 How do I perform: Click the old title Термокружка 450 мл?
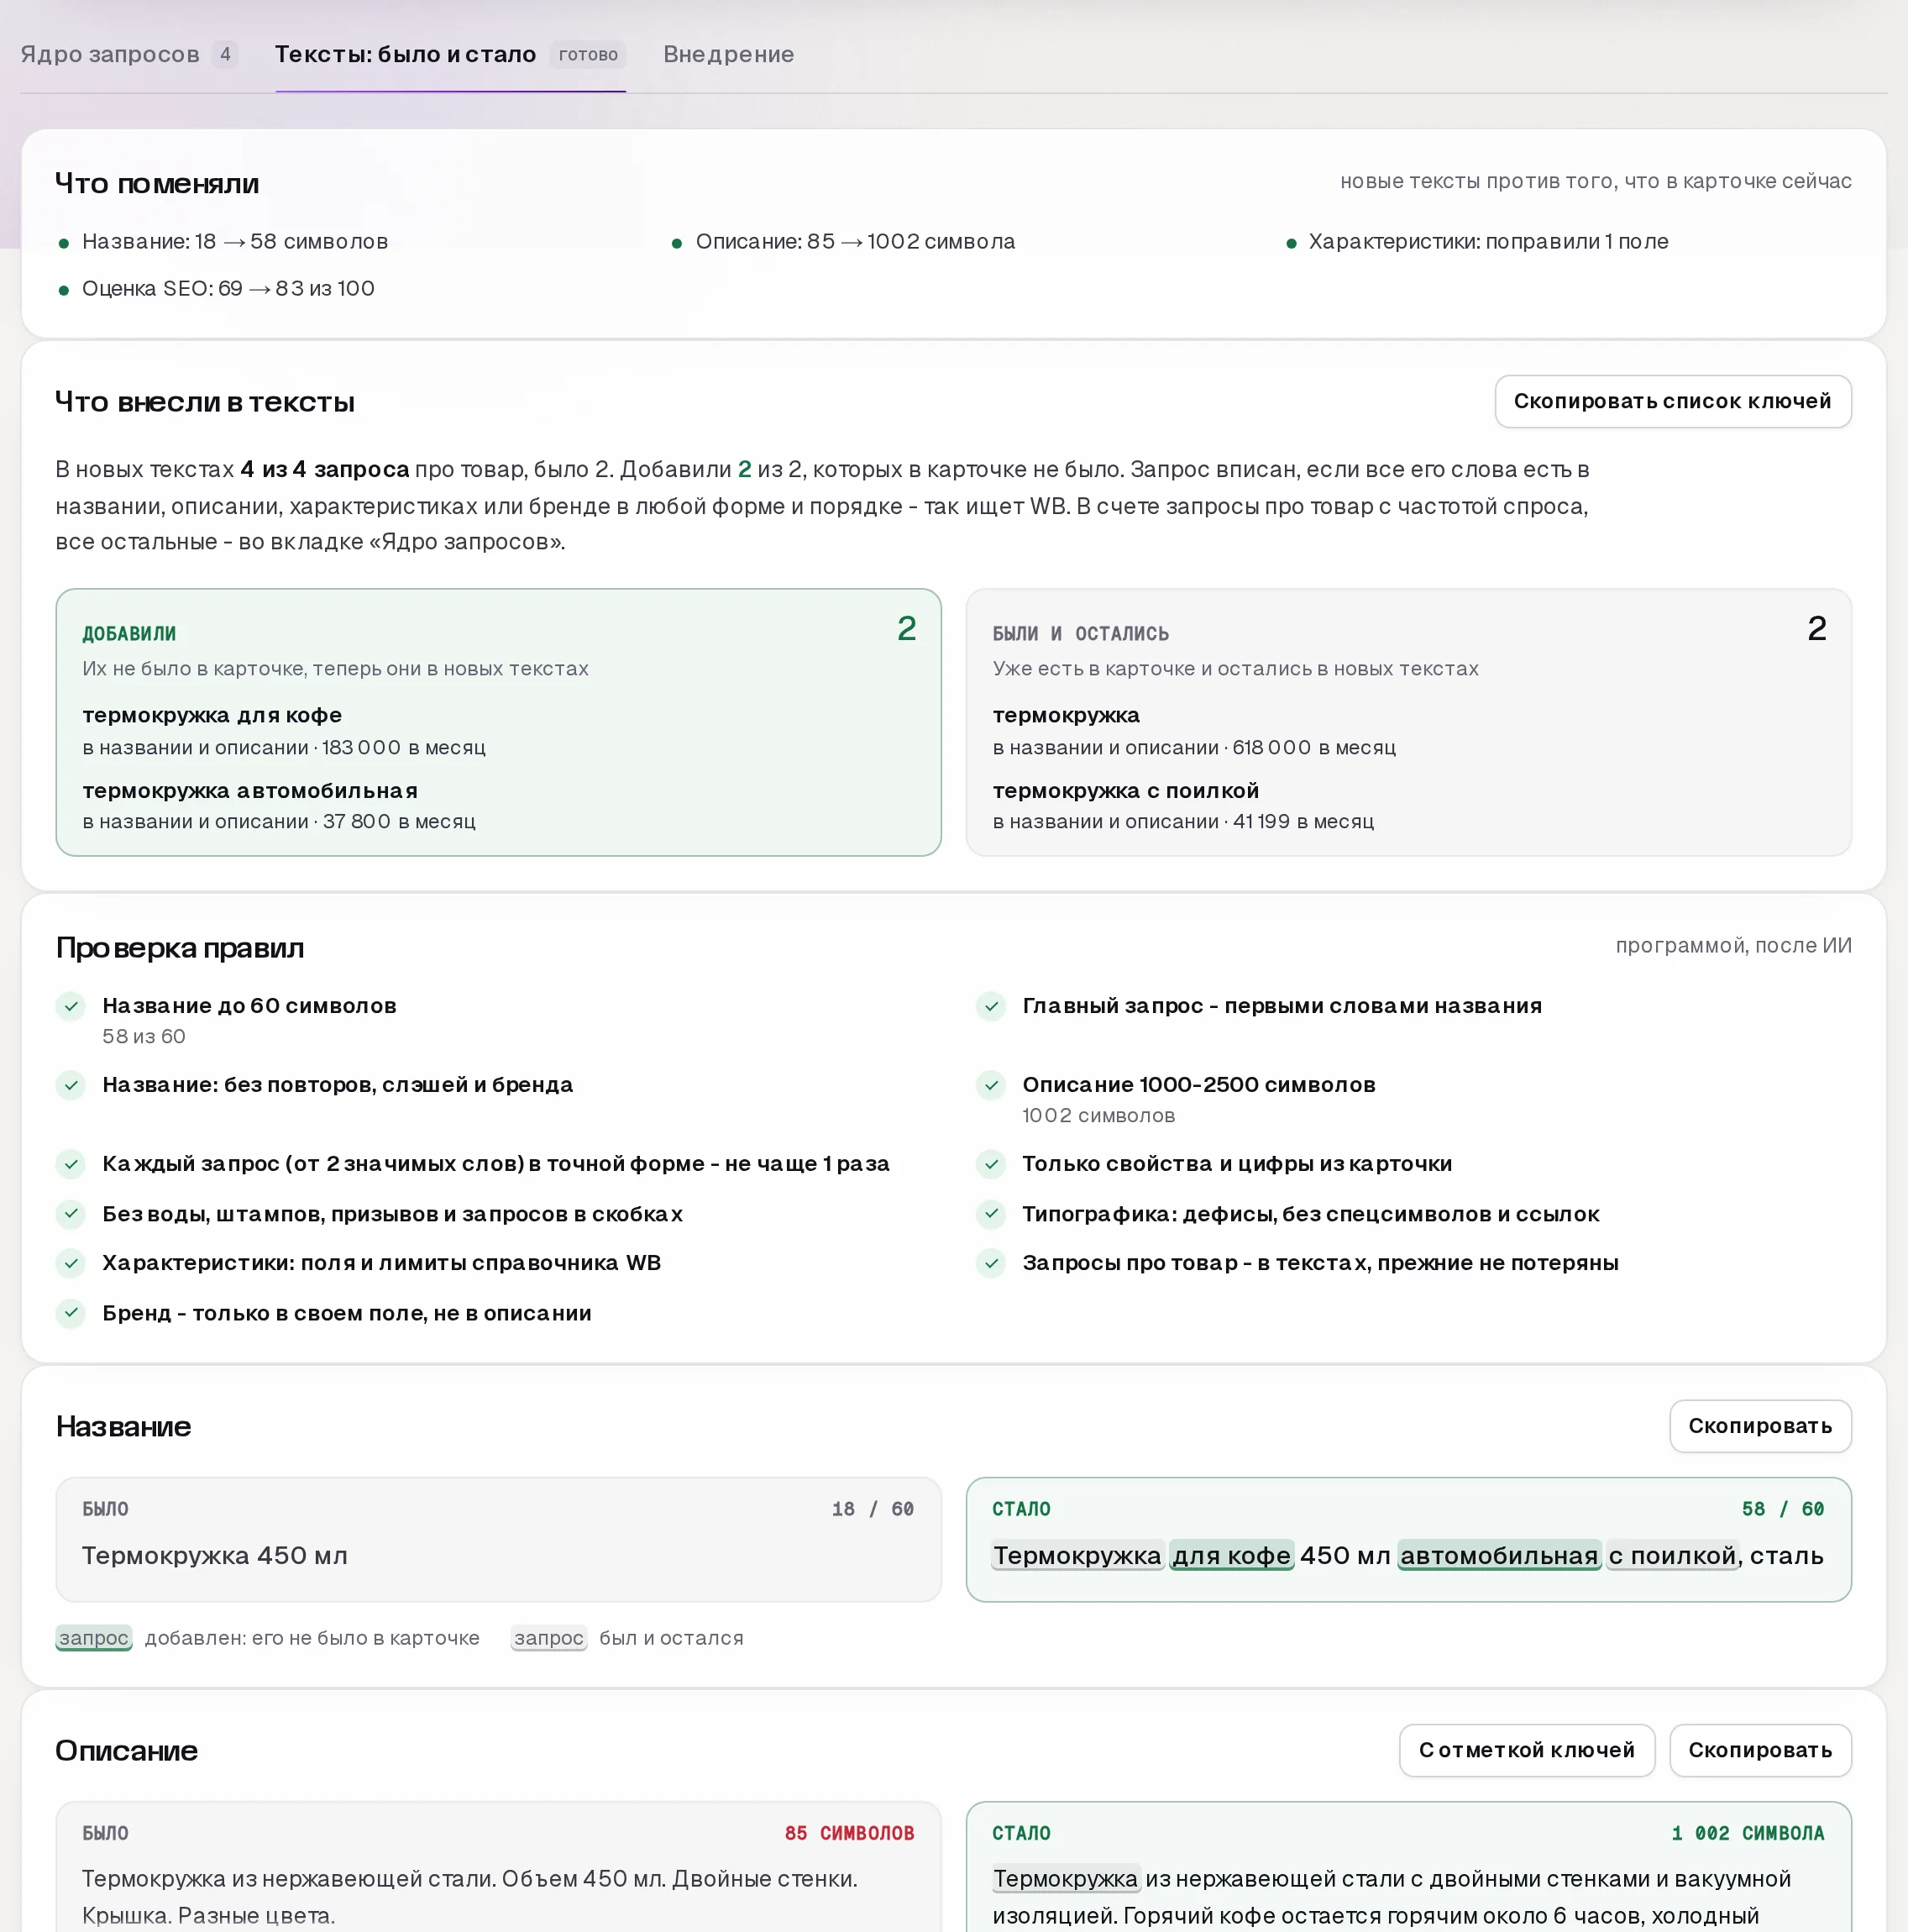click(215, 1556)
